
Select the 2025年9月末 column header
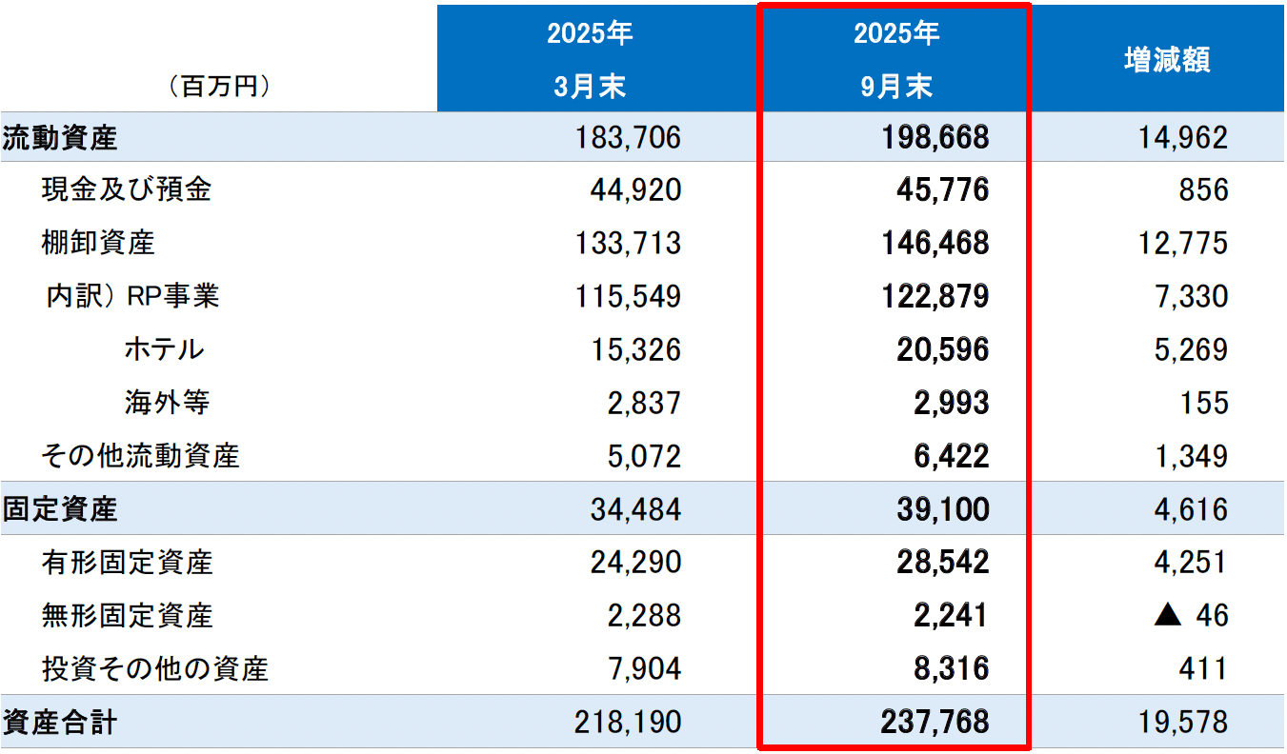pos(895,60)
